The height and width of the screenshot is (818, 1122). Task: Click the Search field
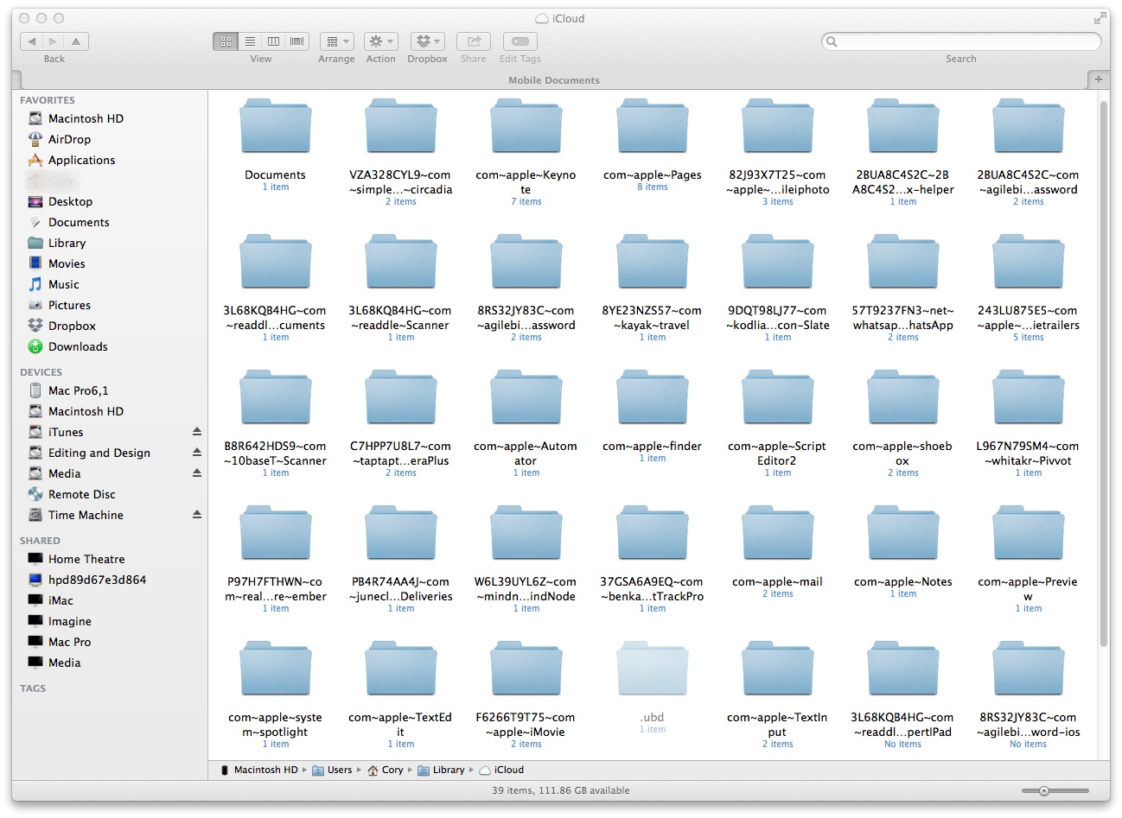coord(961,41)
